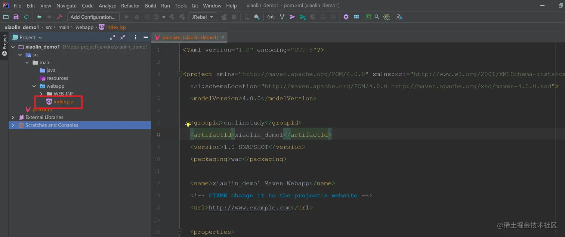Click the Stop square icon
The image size is (565, 237).
[x=234, y=17]
